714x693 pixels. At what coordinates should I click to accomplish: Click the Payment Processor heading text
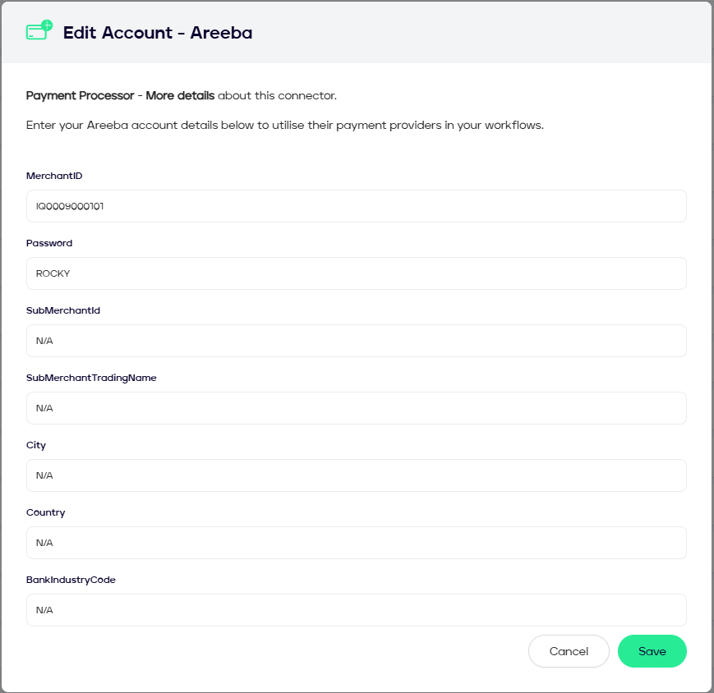(80, 96)
